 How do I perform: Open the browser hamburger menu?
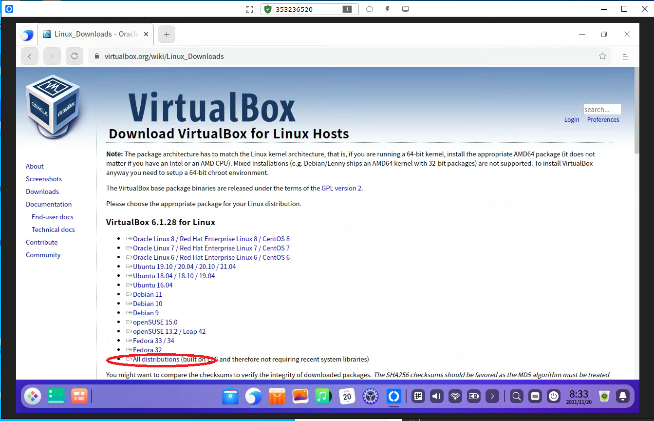point(625,57)
